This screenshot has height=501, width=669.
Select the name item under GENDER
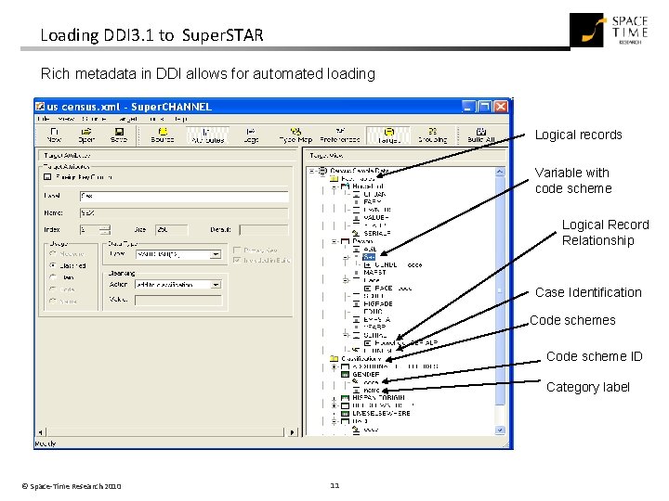tap(371, 390)
